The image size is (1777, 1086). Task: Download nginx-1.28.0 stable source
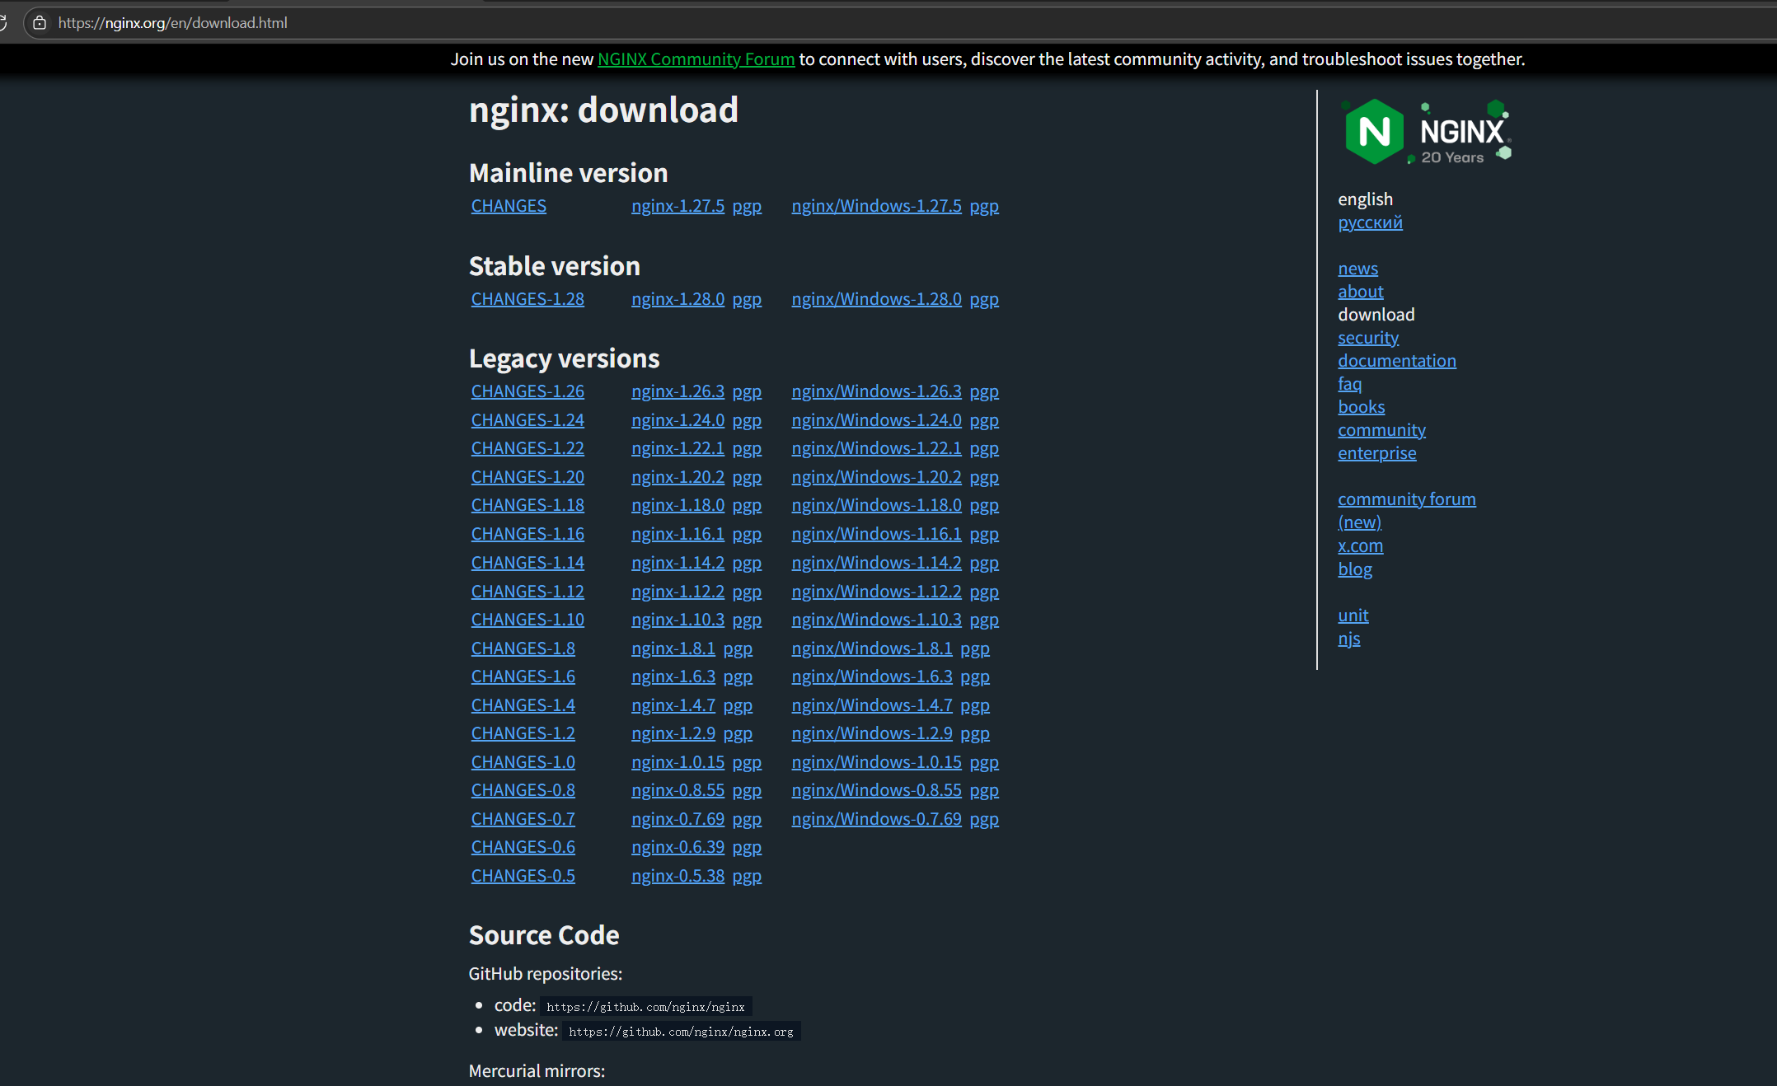[678, 299]
